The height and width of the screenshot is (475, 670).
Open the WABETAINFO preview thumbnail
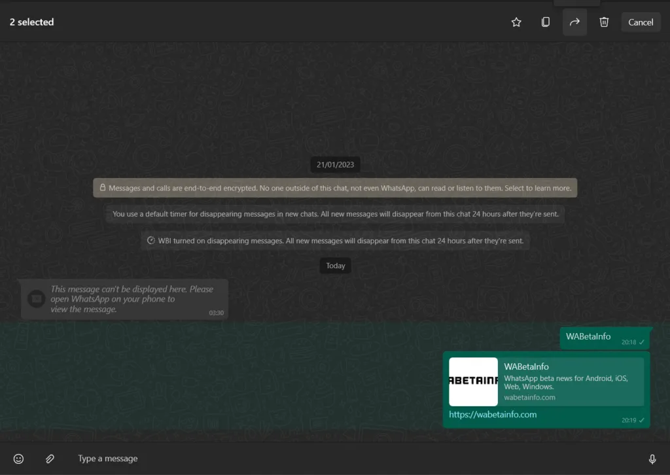tap(473, 381)
